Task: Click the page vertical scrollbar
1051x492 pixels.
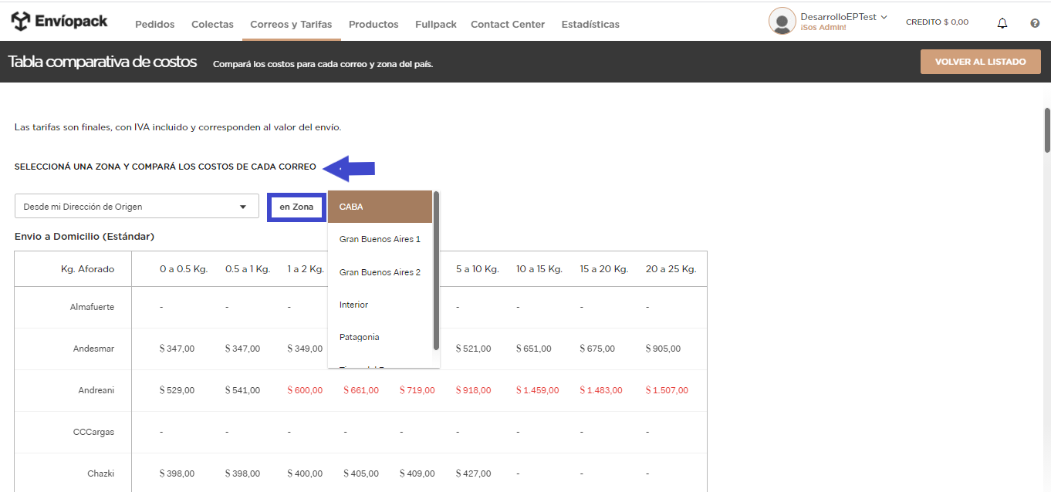Action: tap(1047, 130)
